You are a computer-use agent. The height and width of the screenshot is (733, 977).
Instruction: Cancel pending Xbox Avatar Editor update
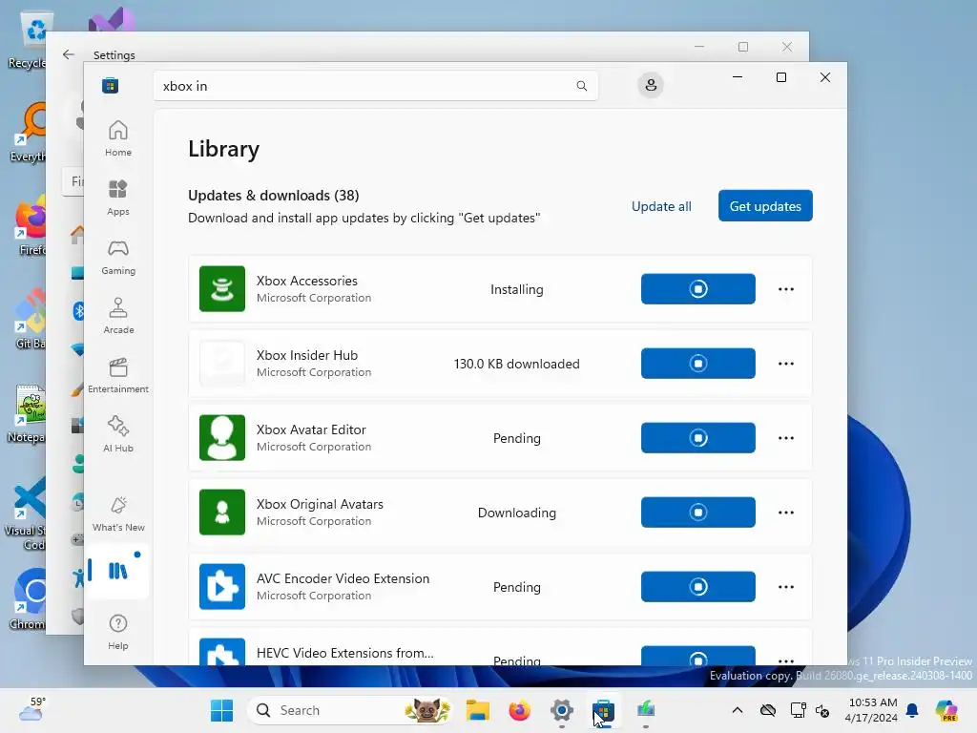(697, 438)
